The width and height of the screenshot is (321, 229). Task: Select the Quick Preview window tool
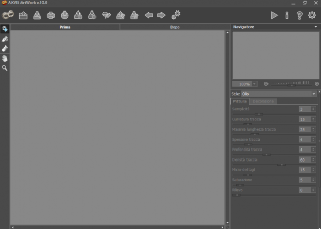tap(5, 29)
